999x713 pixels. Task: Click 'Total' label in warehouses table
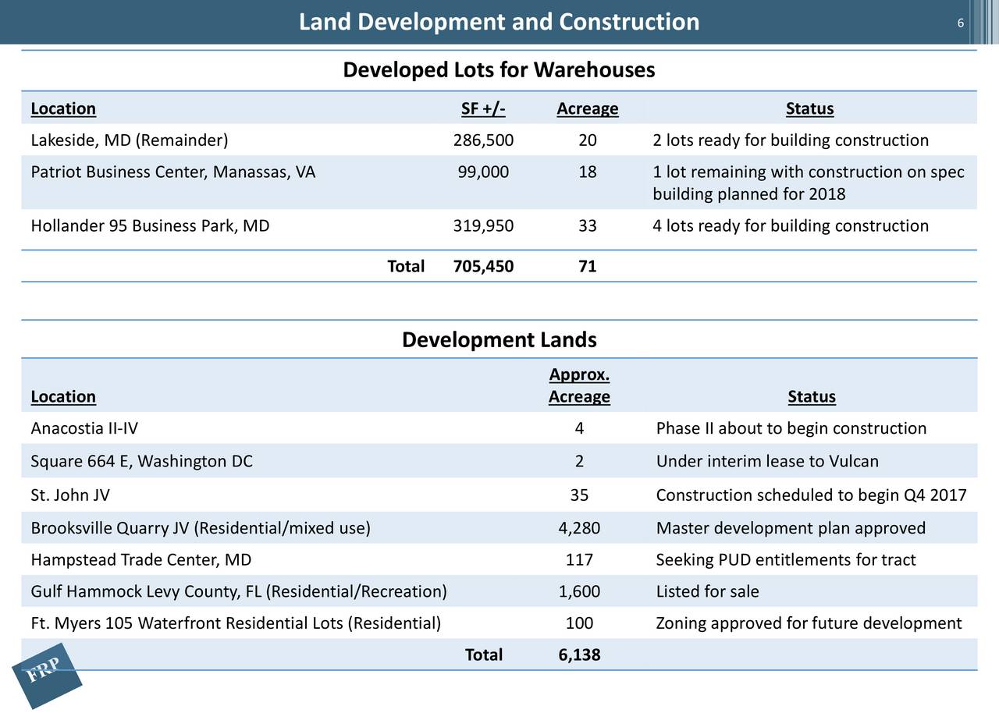406,267
